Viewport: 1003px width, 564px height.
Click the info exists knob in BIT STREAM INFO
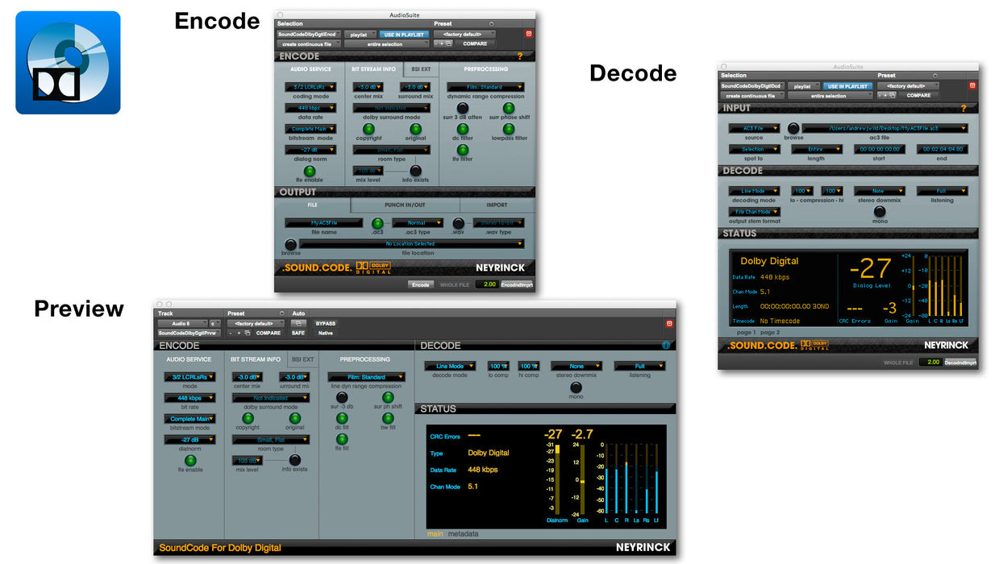416,170
